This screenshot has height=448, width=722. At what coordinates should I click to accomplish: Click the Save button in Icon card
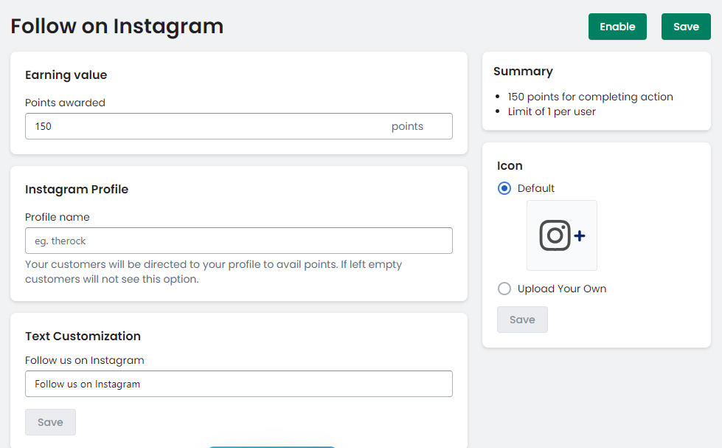[522, 320]
